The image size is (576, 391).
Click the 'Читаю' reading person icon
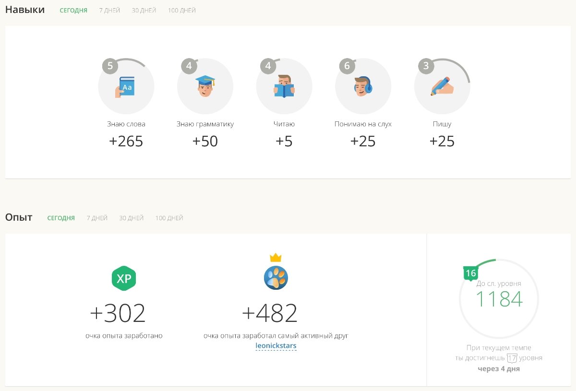[284, 87]
